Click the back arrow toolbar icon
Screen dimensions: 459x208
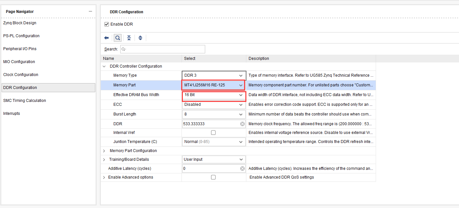coord(106,38)
